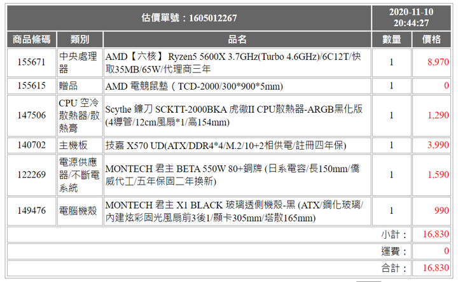Click the 合計 total 16,830 value

pyautogui.click(x=436, y=268)
